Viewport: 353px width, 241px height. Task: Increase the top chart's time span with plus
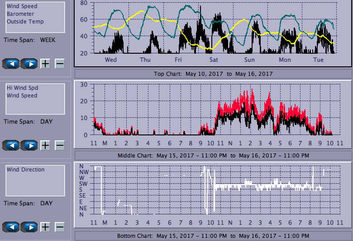click(x=45, y=64)
